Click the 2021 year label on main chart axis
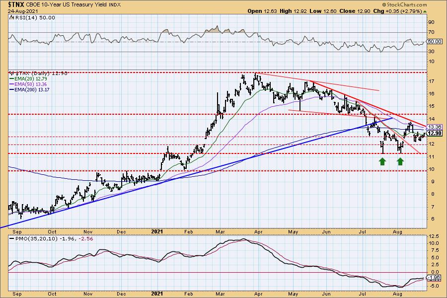Viewport: 447px width, 298px height. 157,232
